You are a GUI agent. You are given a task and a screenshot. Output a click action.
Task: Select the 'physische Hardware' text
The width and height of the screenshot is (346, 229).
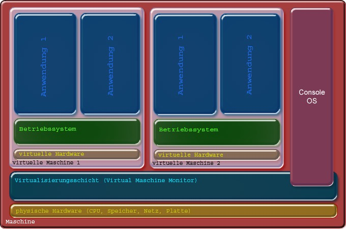49,211
